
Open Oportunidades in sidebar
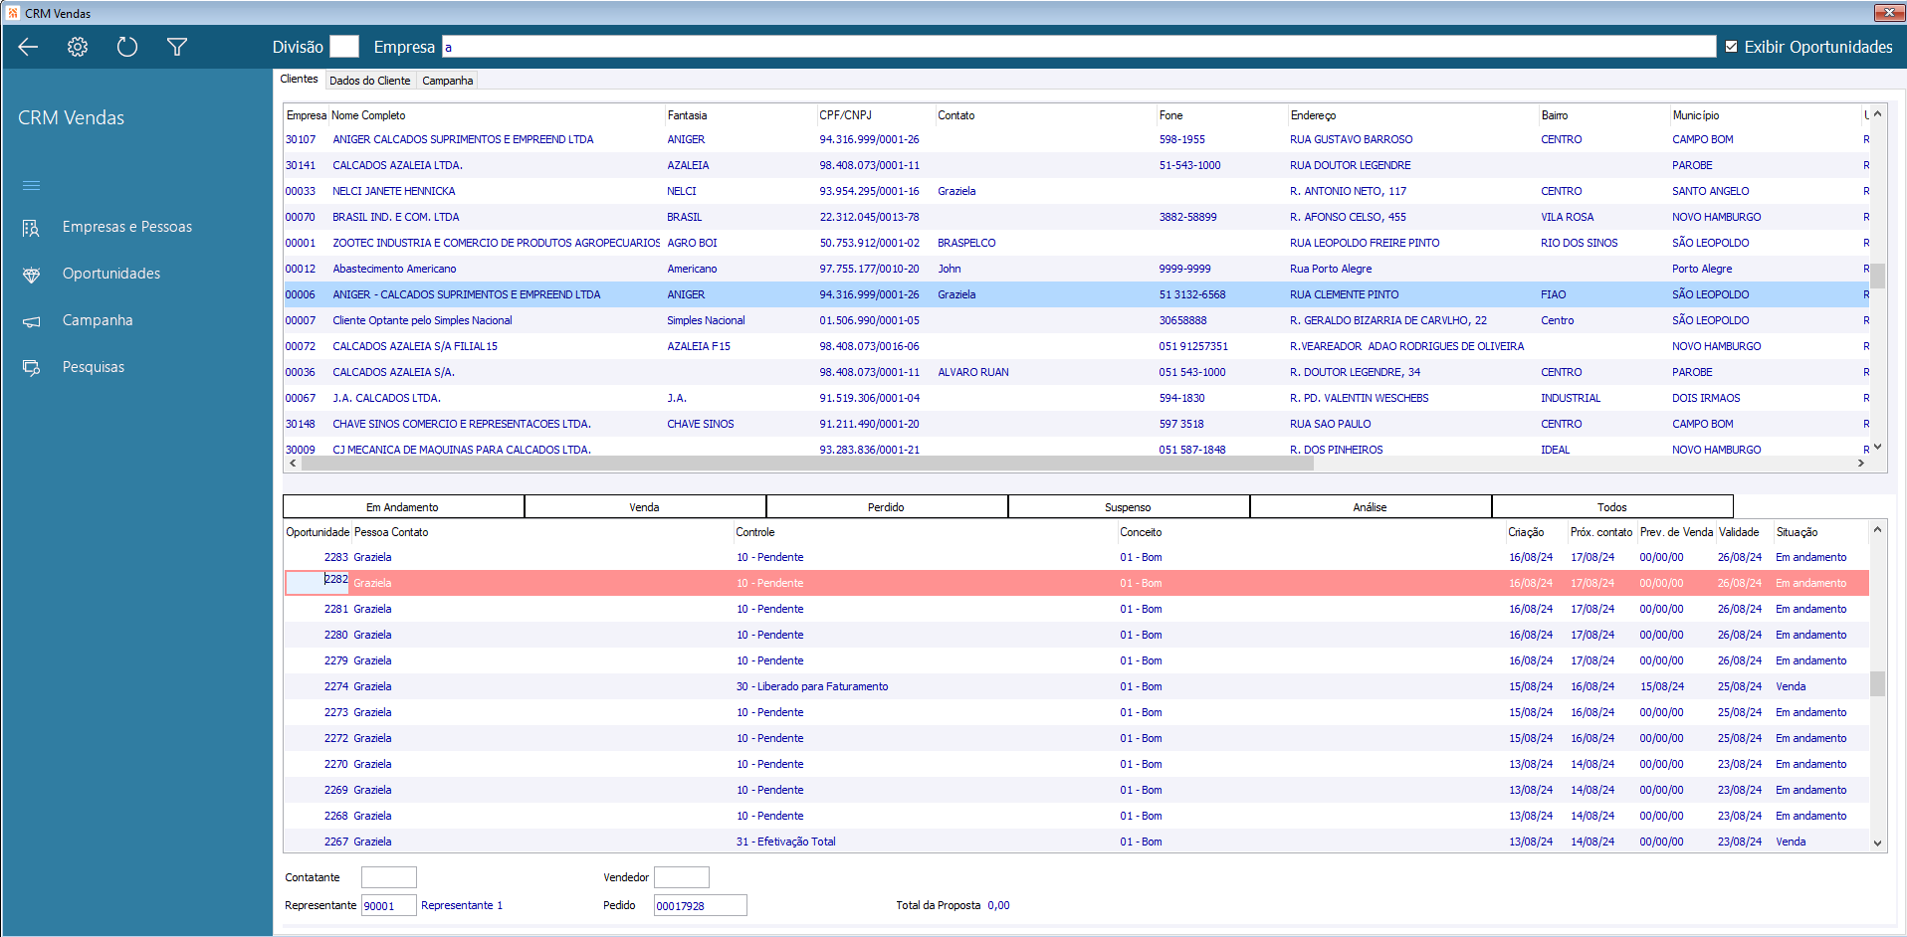click(x=111, y=274)
